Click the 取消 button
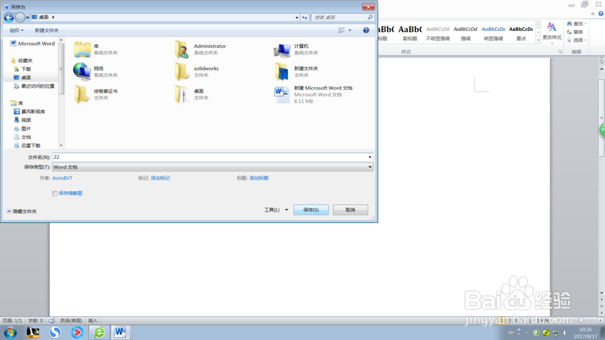605x340 pixels. (350, 210)
